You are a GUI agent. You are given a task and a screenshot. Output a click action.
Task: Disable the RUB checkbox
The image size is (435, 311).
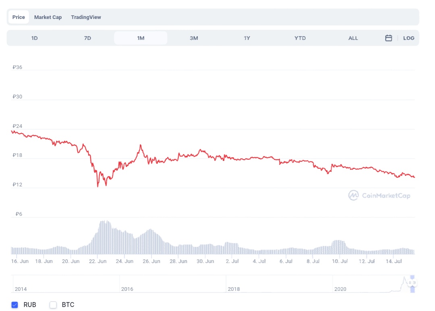[x=15, y=305]
